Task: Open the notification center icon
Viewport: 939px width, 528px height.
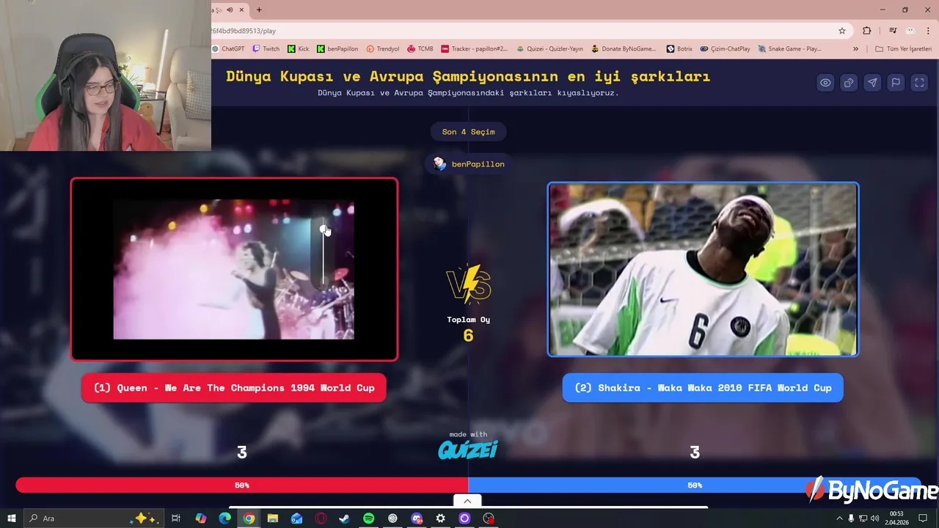Action: 923,518
